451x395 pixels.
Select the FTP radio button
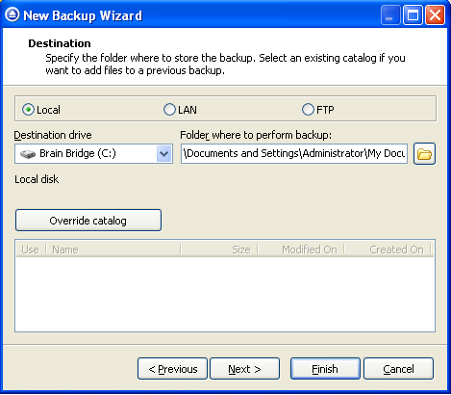308,110
